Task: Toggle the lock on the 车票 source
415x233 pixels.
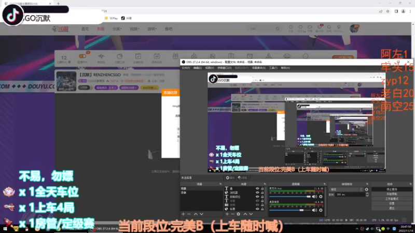Action: pyautogui.click(x=262, y=209)
